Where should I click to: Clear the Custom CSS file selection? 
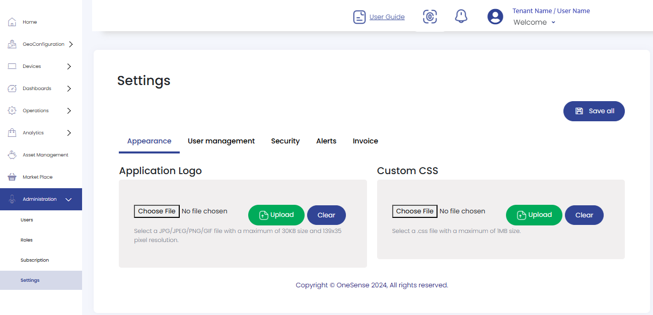point(584,215)
